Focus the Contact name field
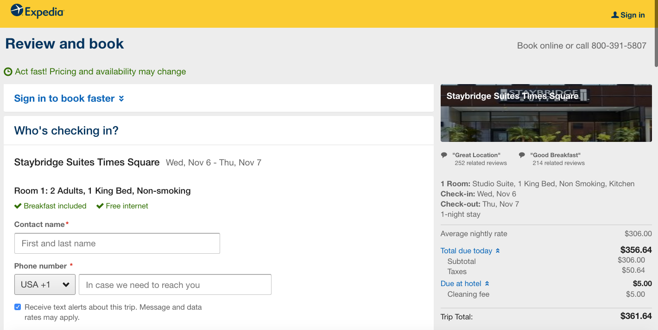This screenshot has width=658, height=330. (117, 244)
